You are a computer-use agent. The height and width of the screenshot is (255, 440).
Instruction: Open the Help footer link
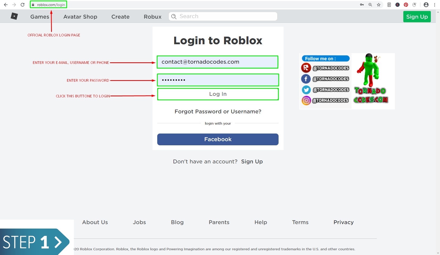pos(261,222)
